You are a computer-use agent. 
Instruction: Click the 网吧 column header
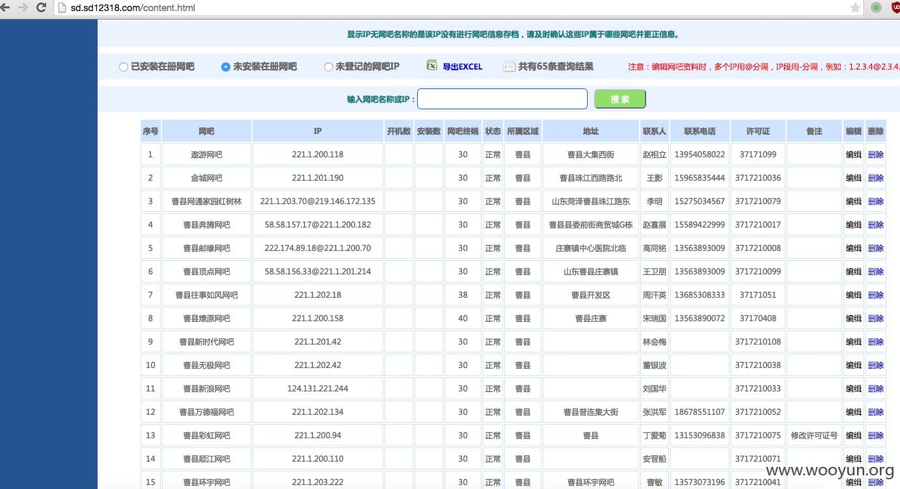click(206, 131)
